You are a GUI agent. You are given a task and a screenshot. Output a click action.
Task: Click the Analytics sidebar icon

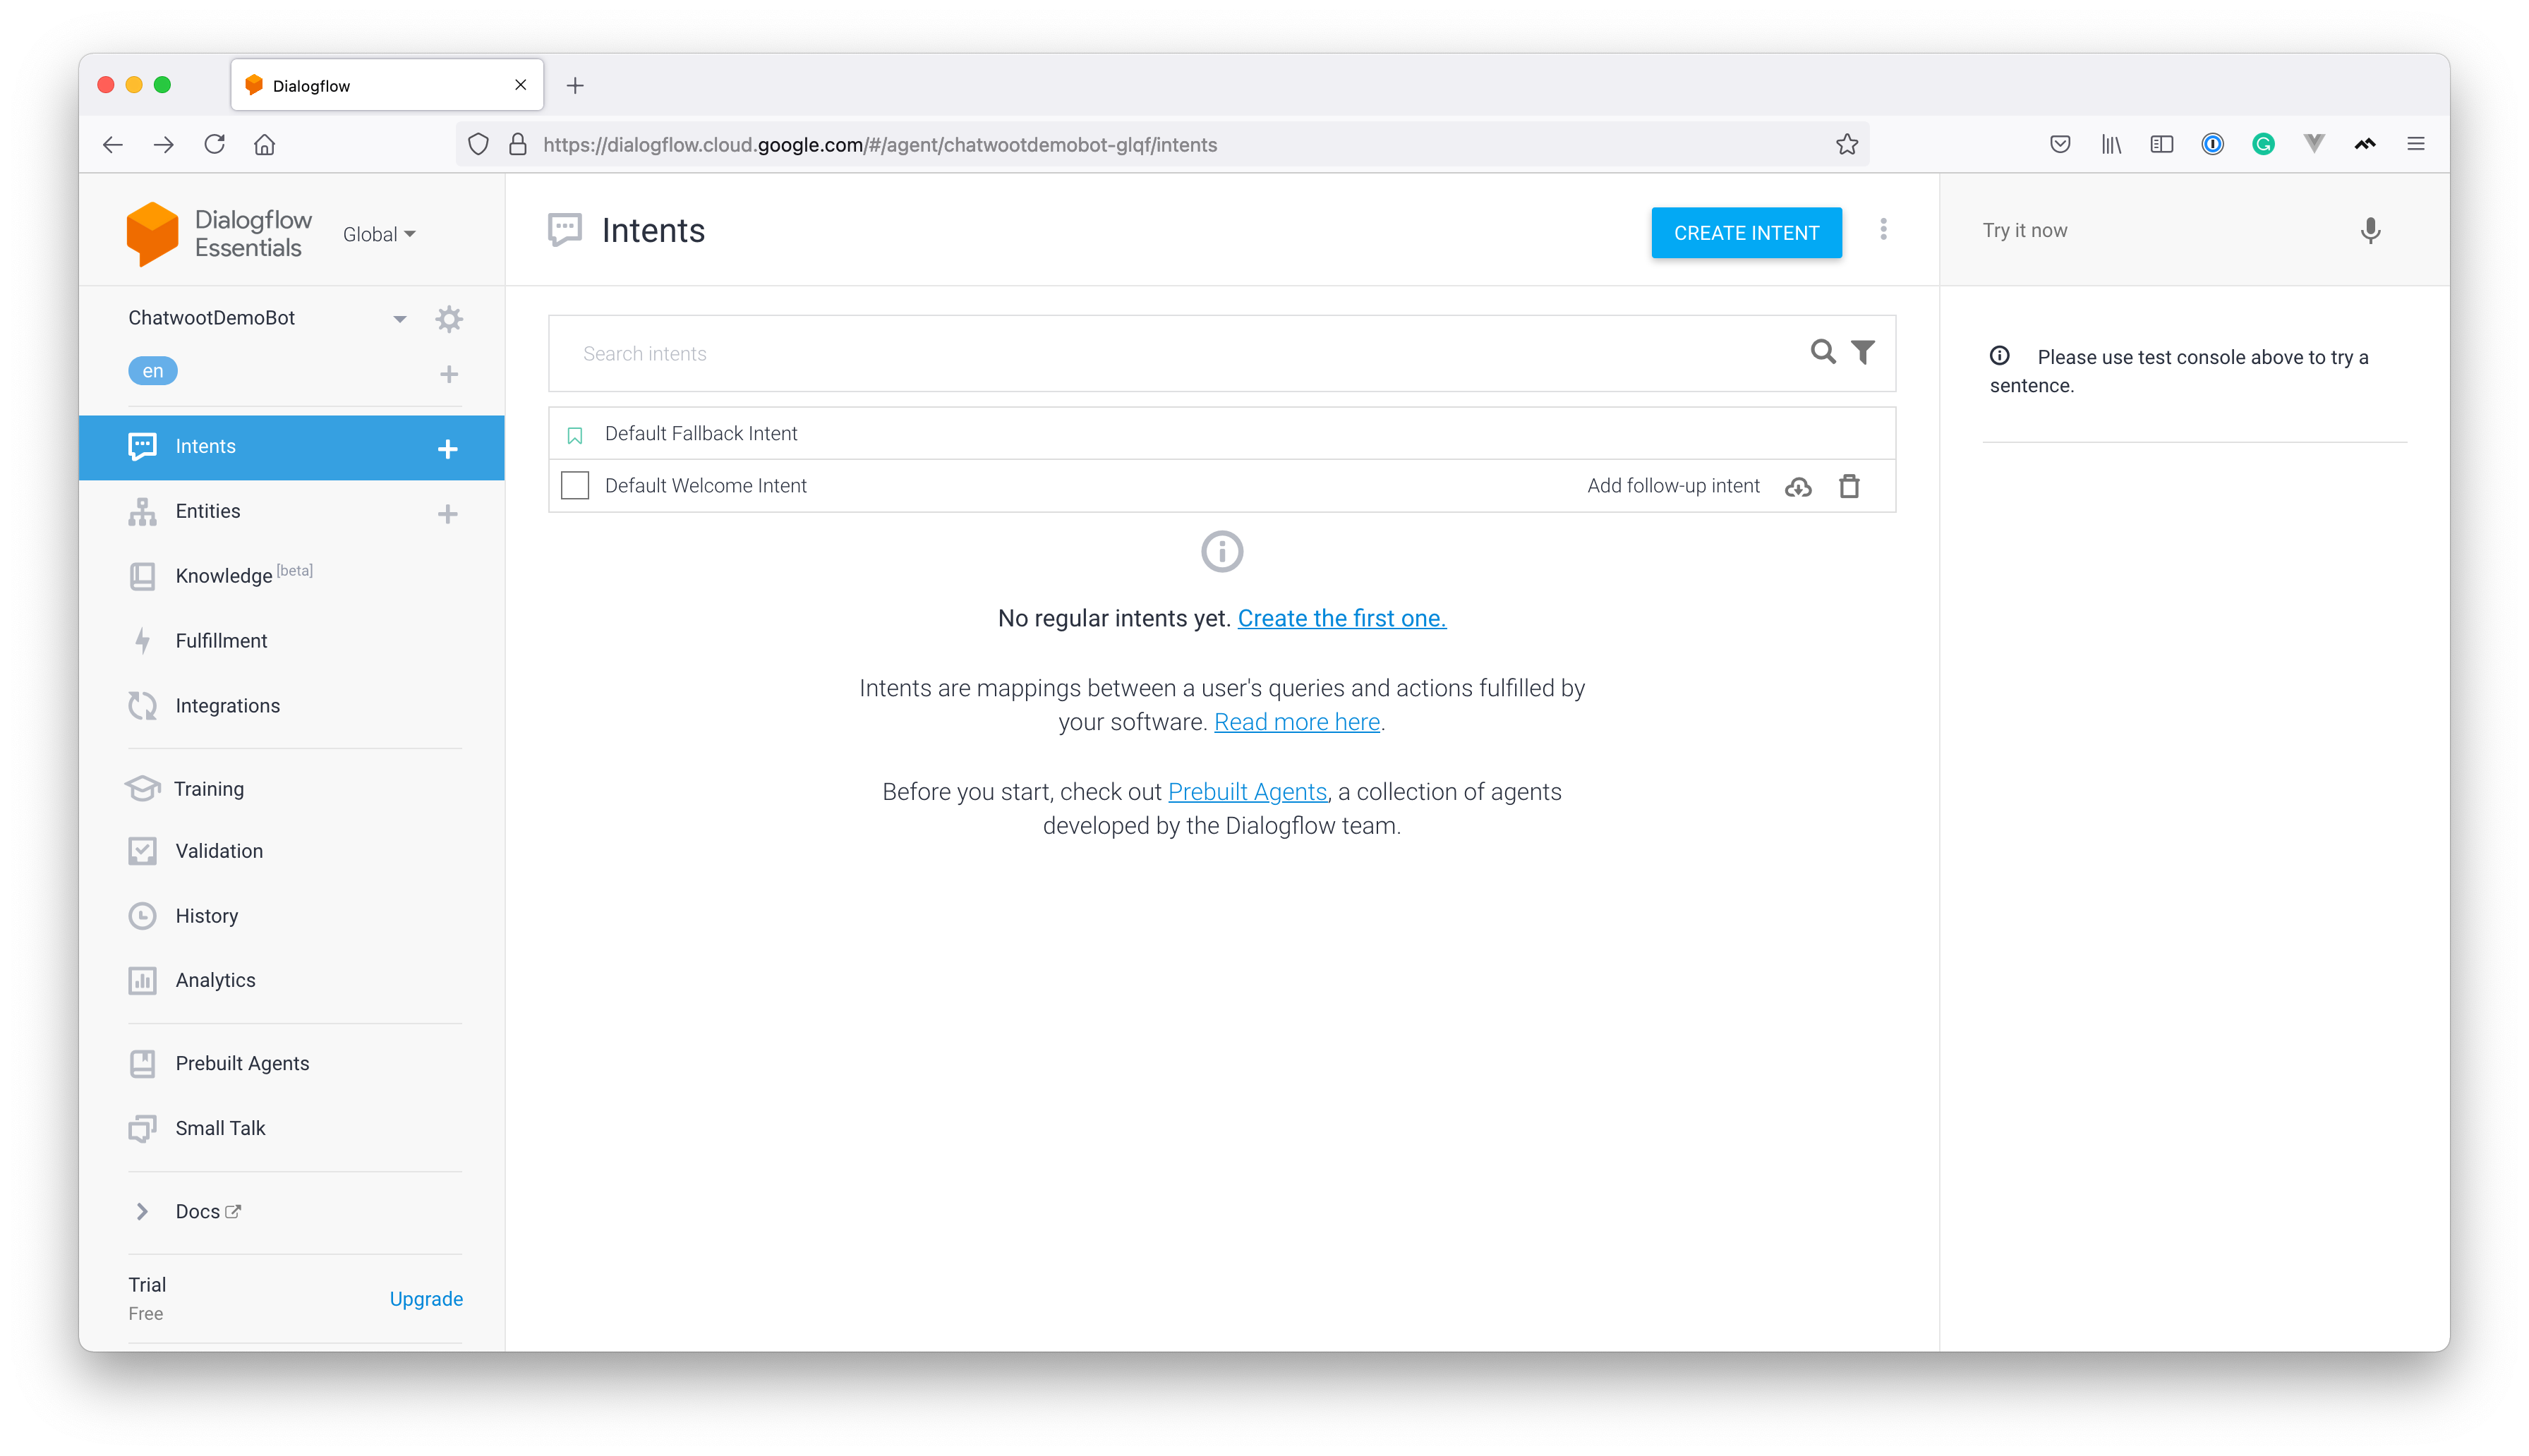tap(143, 980)
